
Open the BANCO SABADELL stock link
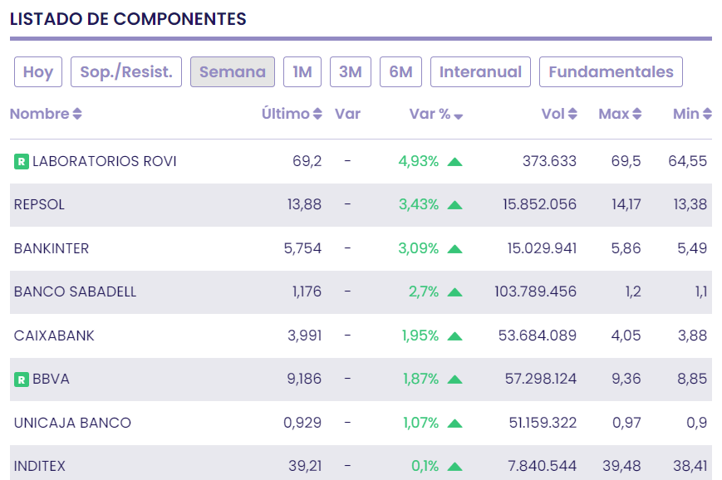(x=75, y=292)
